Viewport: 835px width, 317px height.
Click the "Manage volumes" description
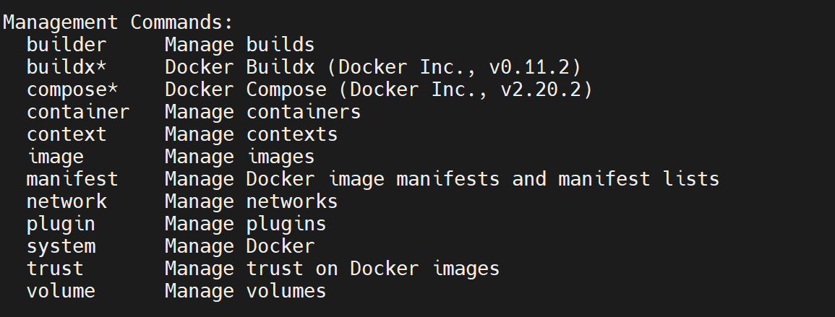[245, 291]
